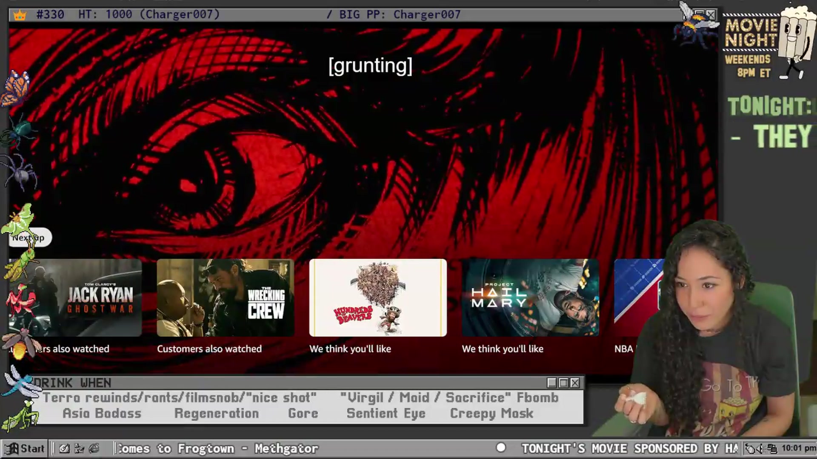Open the Start menu
This screenshot has width=817, height=459.
pos(25,448)
